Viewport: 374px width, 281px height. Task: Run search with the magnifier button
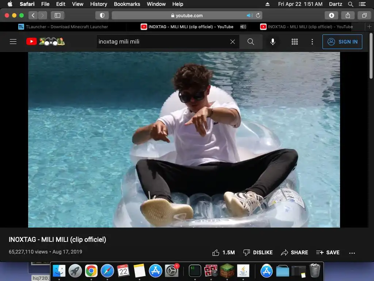[x=251, y=42]
